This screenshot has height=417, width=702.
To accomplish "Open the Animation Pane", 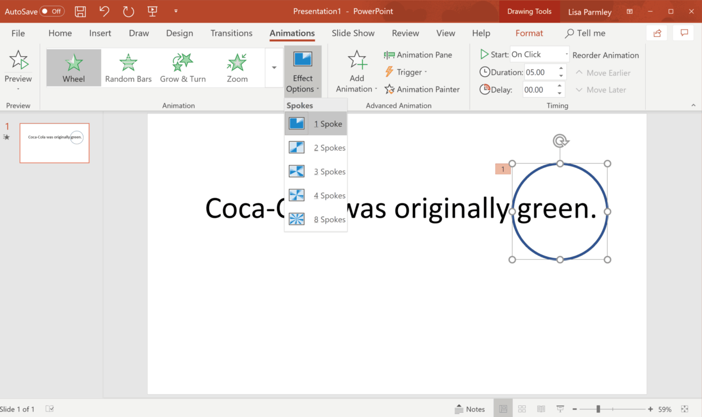I will [418, 55].
